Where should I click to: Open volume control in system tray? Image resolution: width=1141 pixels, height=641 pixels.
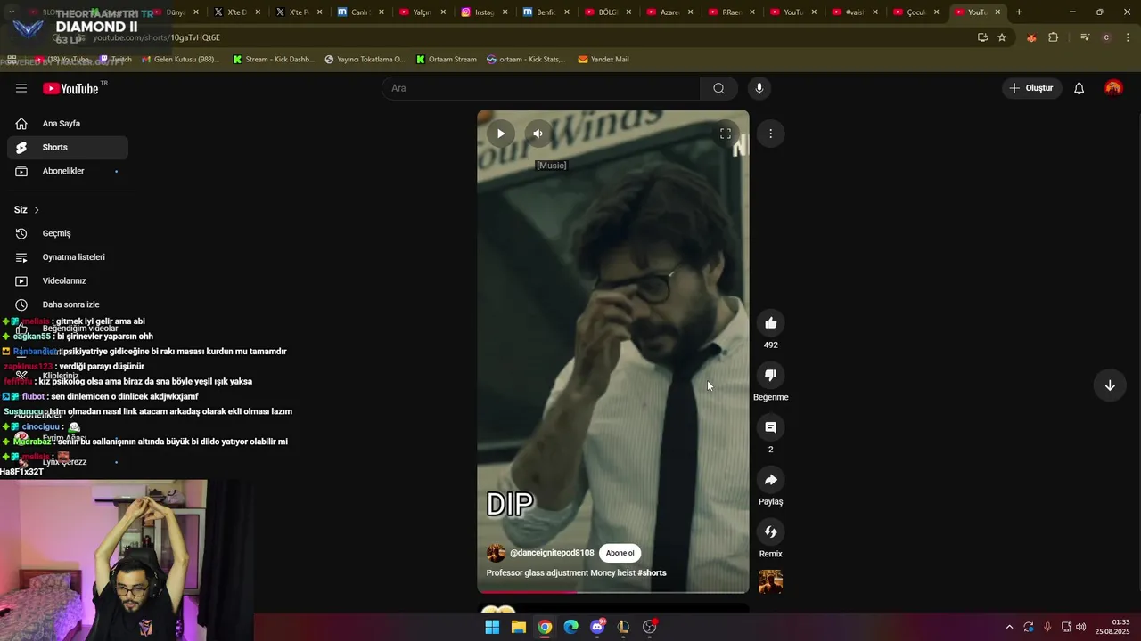(x=1080, y=627)
